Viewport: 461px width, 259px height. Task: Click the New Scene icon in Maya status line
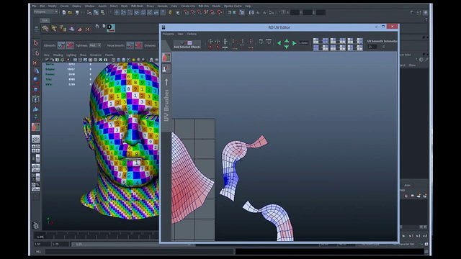[x=64, y=12]
